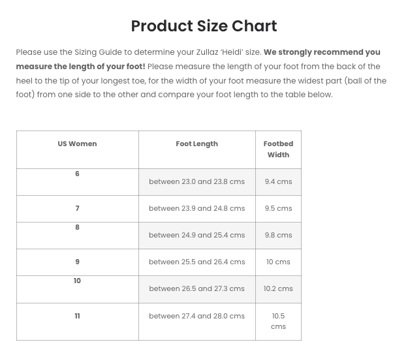Click size 9 in the US Women column
The width and height of the screenshot is (393, 355).
pos(77,262)
